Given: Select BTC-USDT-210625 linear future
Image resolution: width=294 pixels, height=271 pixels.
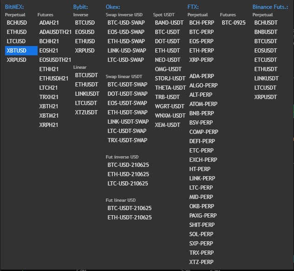Looking at the screenshot, I should pos(130,208).
